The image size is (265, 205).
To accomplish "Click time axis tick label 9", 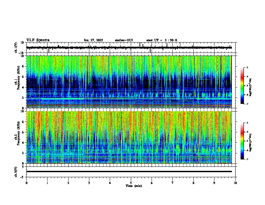I will 214,183.
